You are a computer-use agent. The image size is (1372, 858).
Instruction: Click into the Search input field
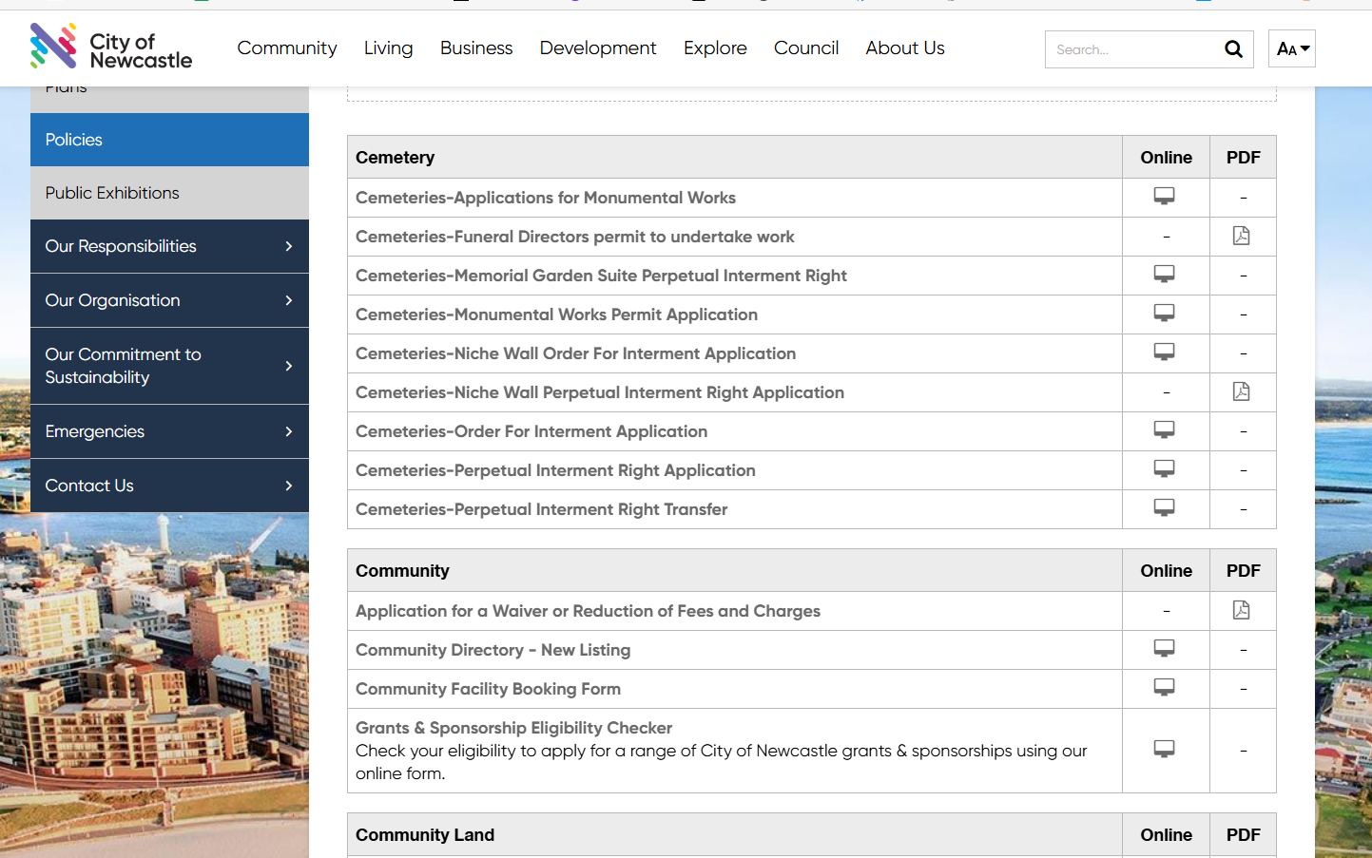(1133, 49)
